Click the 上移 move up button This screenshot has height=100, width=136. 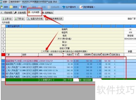pyautogui.click(x=7, y=19)
